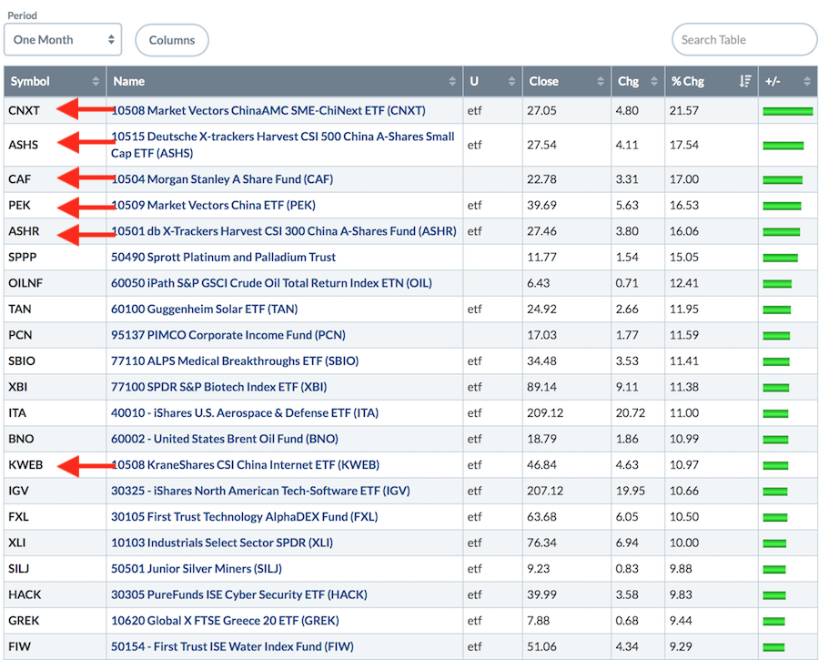Click the green bar in CNXT row

click(x=787, y=111)
